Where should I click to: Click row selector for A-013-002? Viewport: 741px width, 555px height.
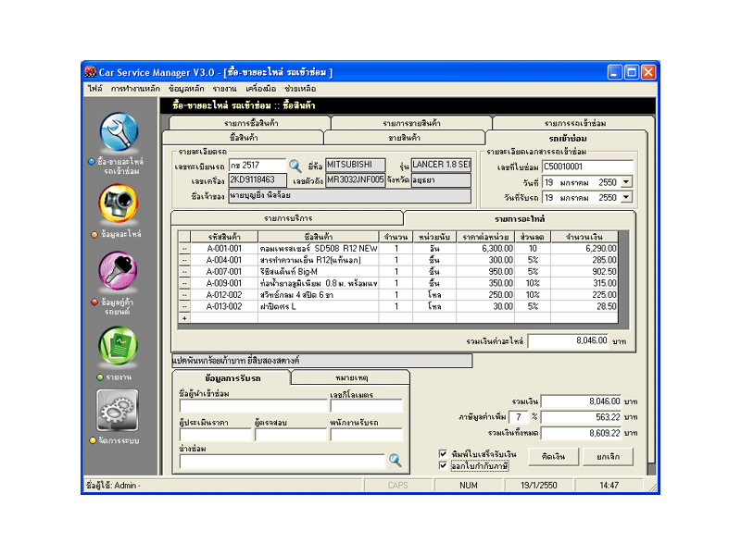(x=184, y=306)
